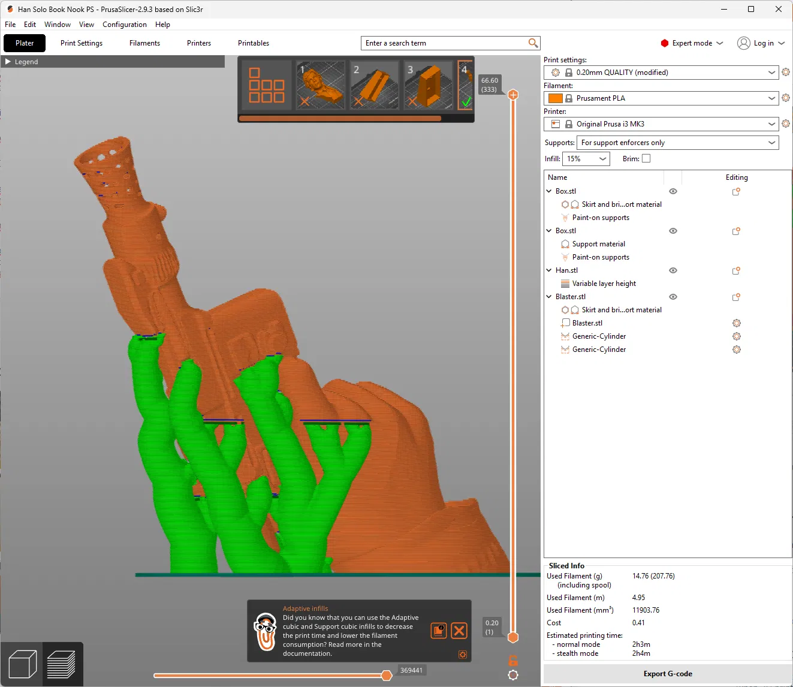This screenshot has width=793, height=687.
Task: Select bed 3 thumbnail
Action: coord(429,85)
